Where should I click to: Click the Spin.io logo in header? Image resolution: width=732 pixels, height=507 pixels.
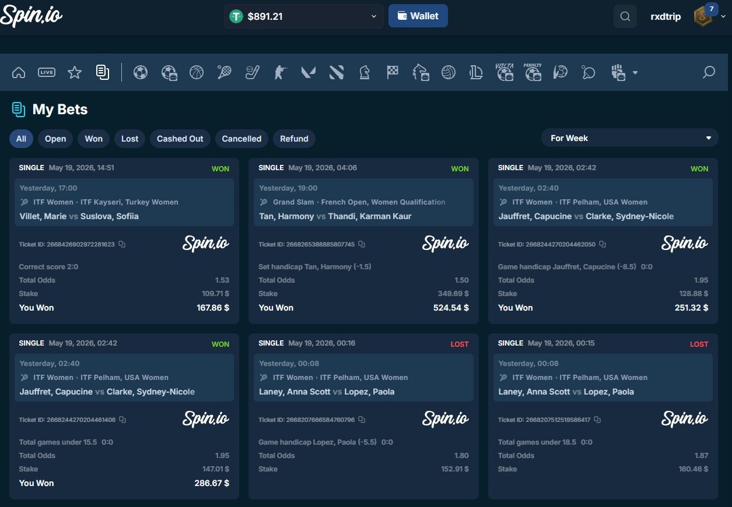coord(31,15)
